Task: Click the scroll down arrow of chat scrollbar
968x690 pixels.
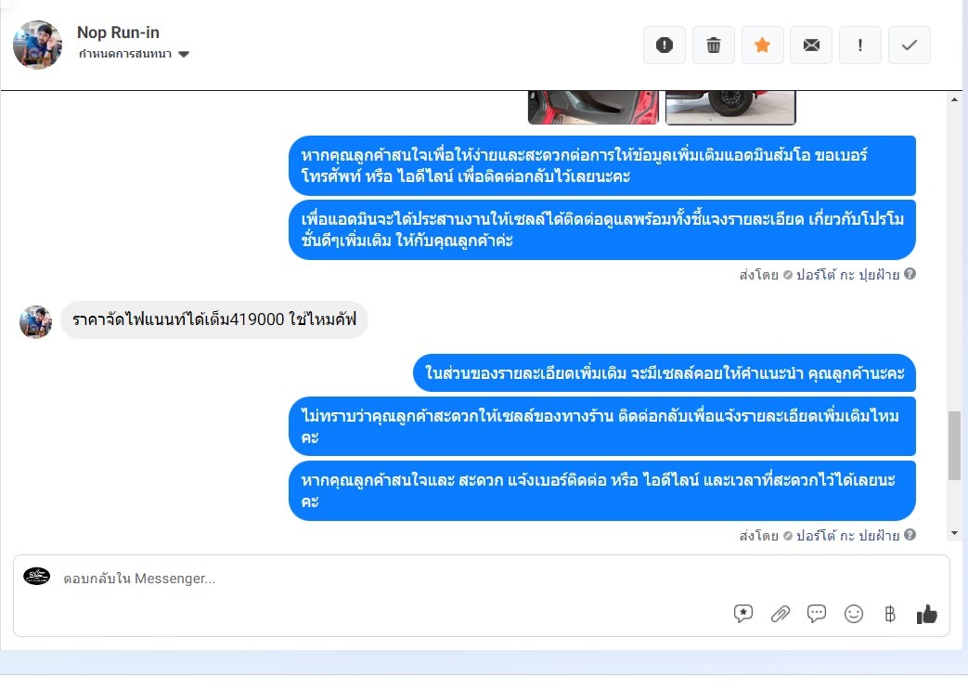Action: [954, 533]
